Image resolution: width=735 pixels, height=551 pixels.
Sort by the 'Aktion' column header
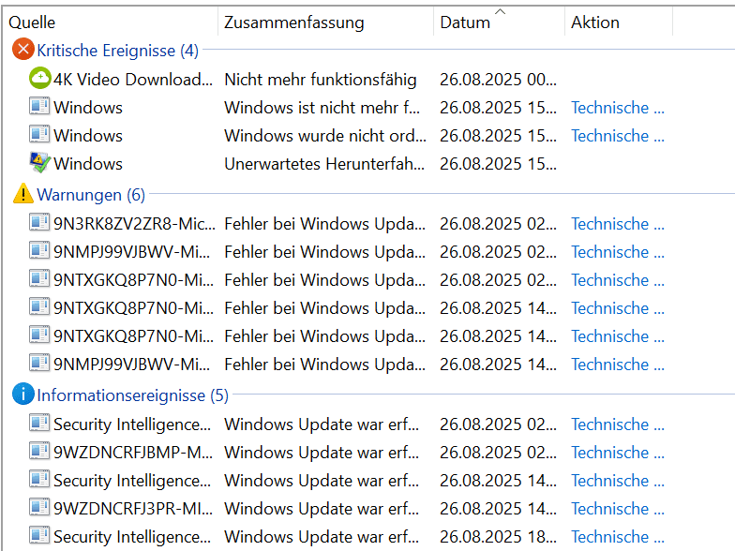click(x=594, y=22)
